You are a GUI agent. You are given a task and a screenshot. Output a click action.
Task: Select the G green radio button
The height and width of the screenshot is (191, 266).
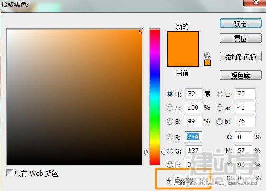tap(170, 151)
